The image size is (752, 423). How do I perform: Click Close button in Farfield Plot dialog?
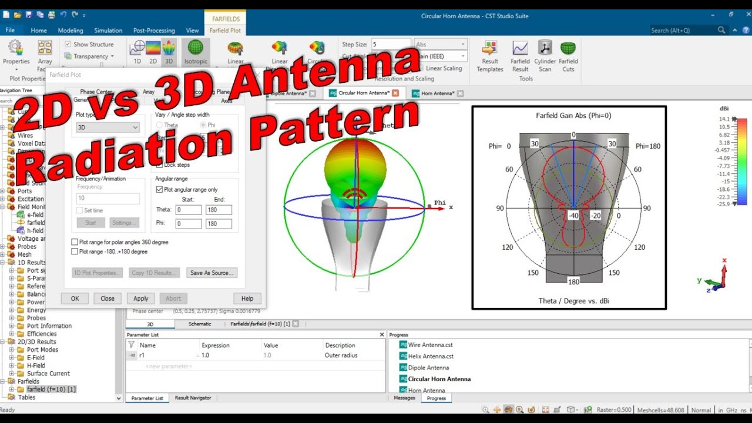[x=108, y=298]
